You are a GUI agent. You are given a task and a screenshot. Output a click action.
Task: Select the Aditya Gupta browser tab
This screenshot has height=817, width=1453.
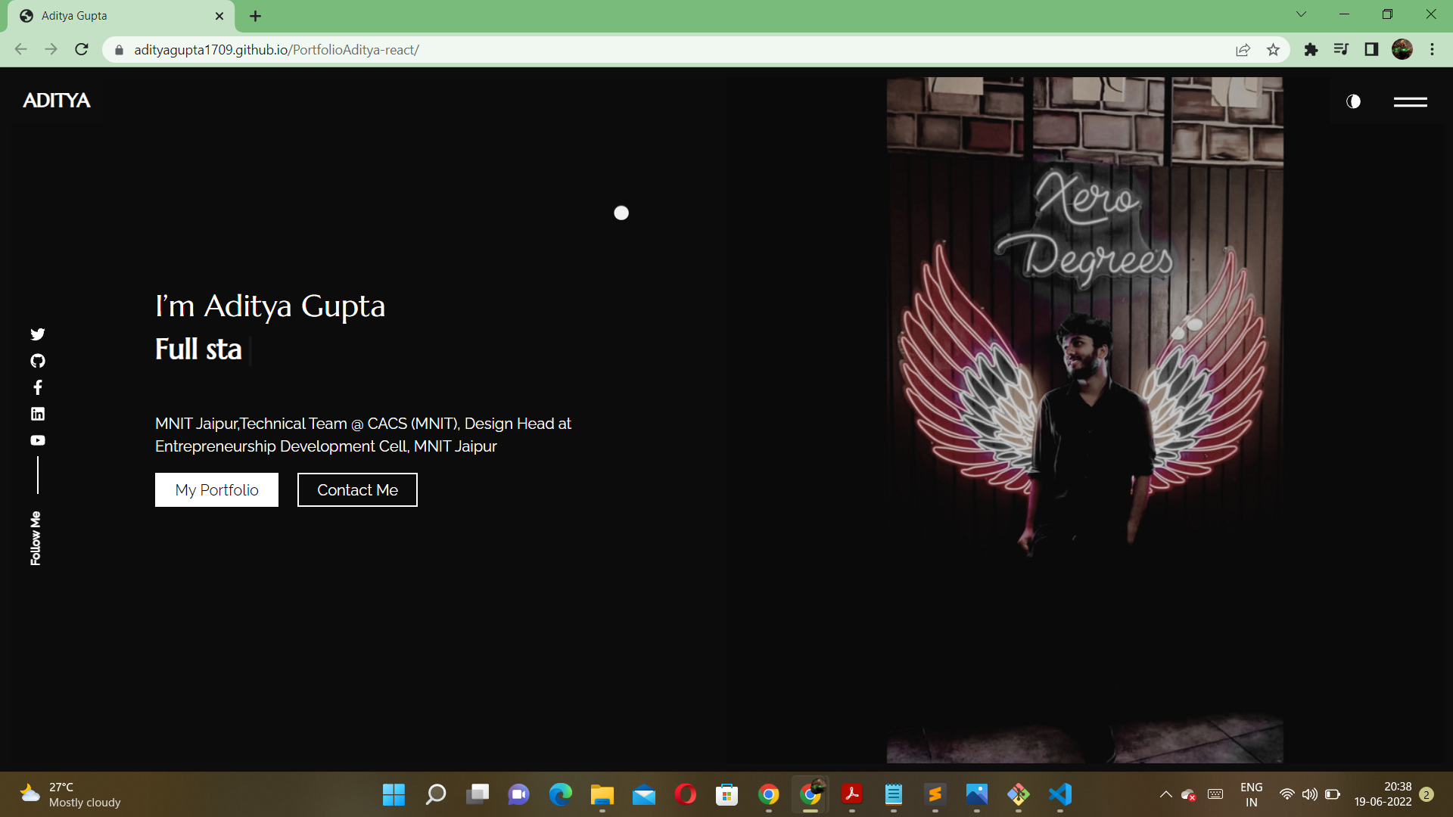tap(121, 16)
